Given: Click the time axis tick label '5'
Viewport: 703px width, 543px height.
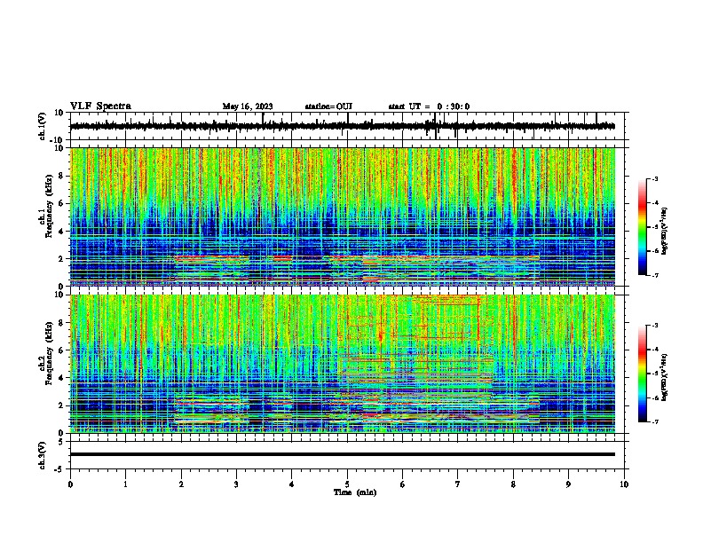Looking at the screenshot, I should click(347, 484).
